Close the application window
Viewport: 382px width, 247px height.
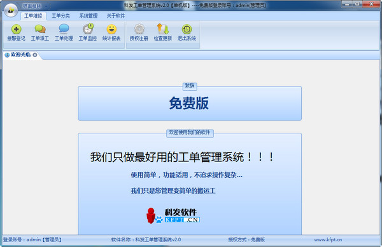coord(371,4)
